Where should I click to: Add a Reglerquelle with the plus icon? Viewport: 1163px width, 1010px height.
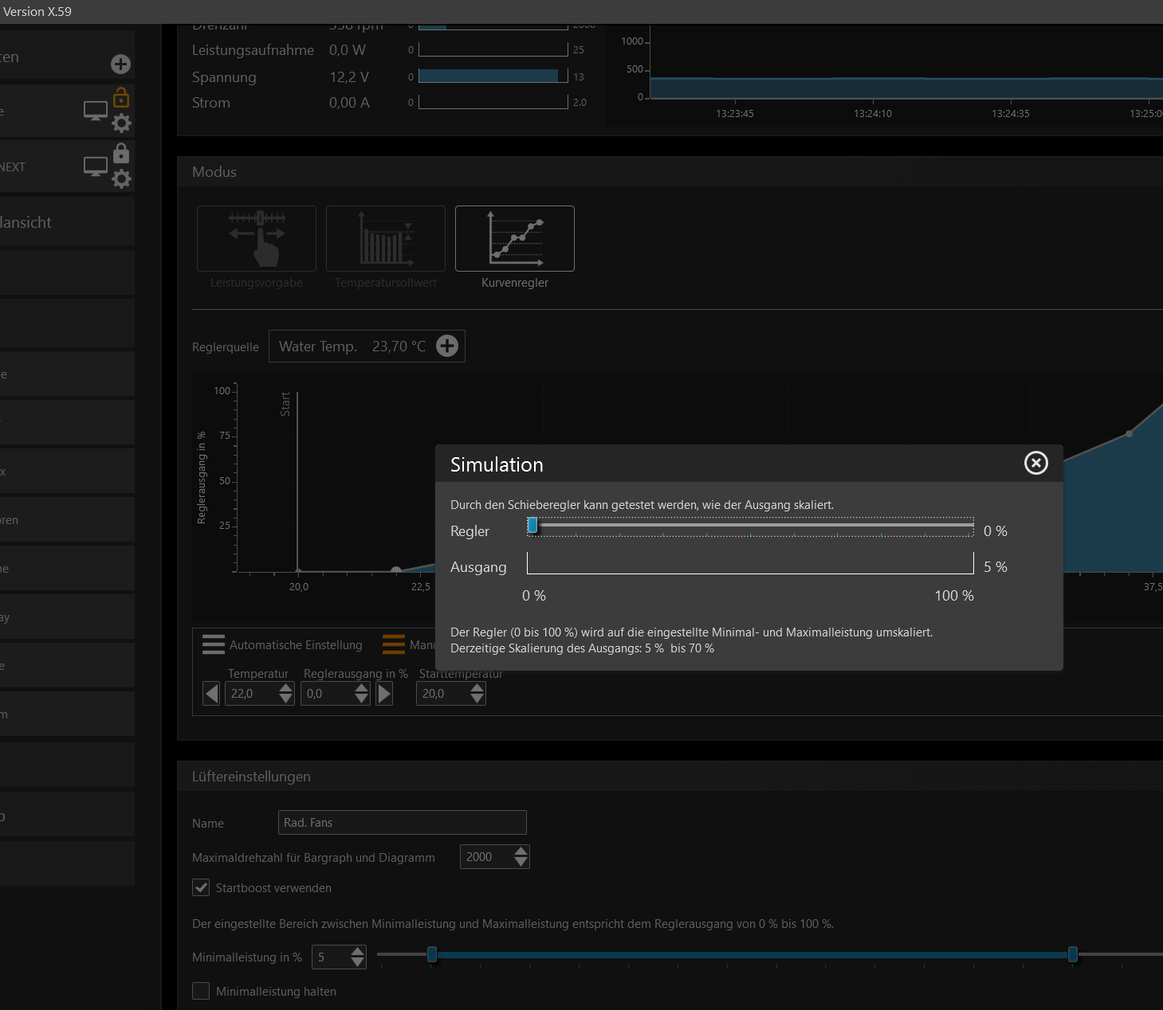pyautogui.click(x=447, y=346)
